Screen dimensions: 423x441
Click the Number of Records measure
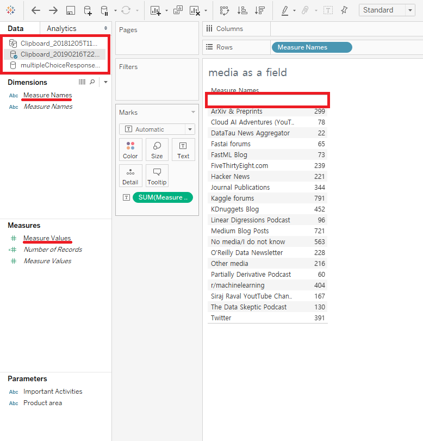tap(53, 250)
